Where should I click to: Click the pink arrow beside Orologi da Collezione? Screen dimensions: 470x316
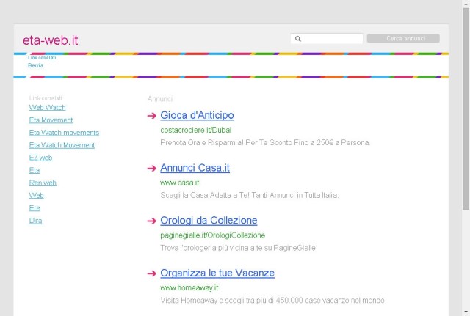(152, 221)
